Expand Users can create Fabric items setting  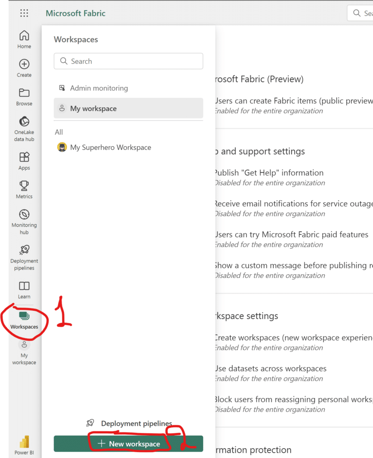click(x=293, y=101)
